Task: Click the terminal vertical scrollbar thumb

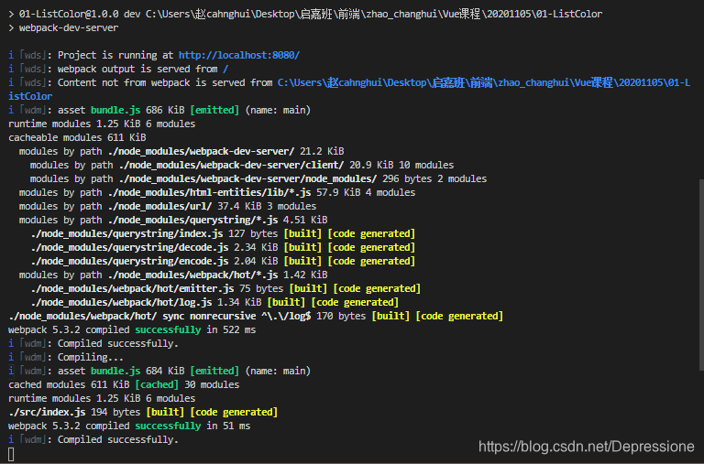Action: (x=701, y=275)
